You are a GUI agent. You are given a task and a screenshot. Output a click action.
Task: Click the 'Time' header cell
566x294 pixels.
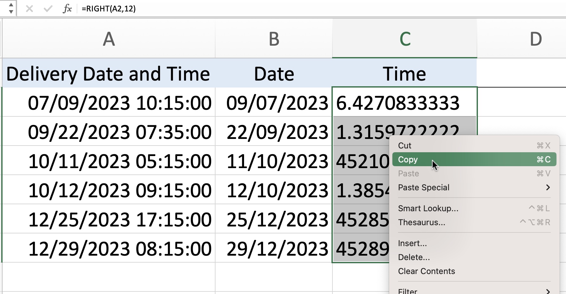point(405,73)
